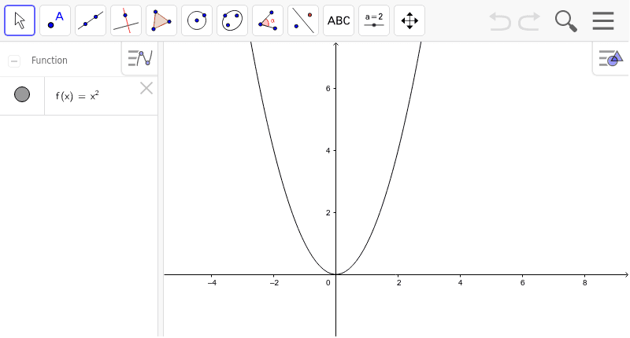Delete the f(x) = x² entry

tap(146, 88)
